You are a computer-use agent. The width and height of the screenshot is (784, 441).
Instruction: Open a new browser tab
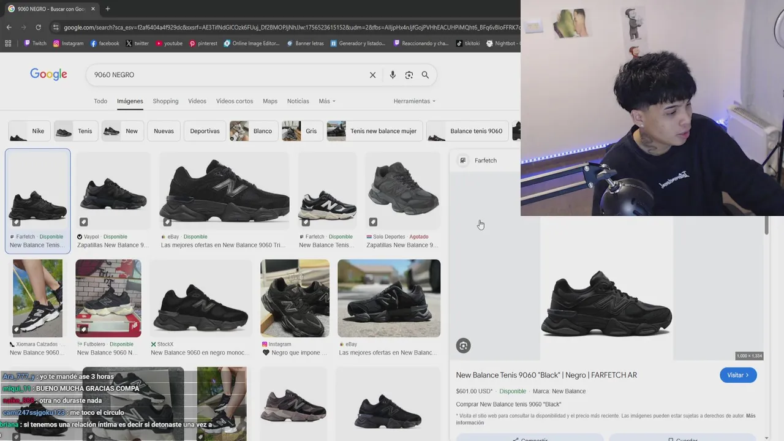(108, 9)
